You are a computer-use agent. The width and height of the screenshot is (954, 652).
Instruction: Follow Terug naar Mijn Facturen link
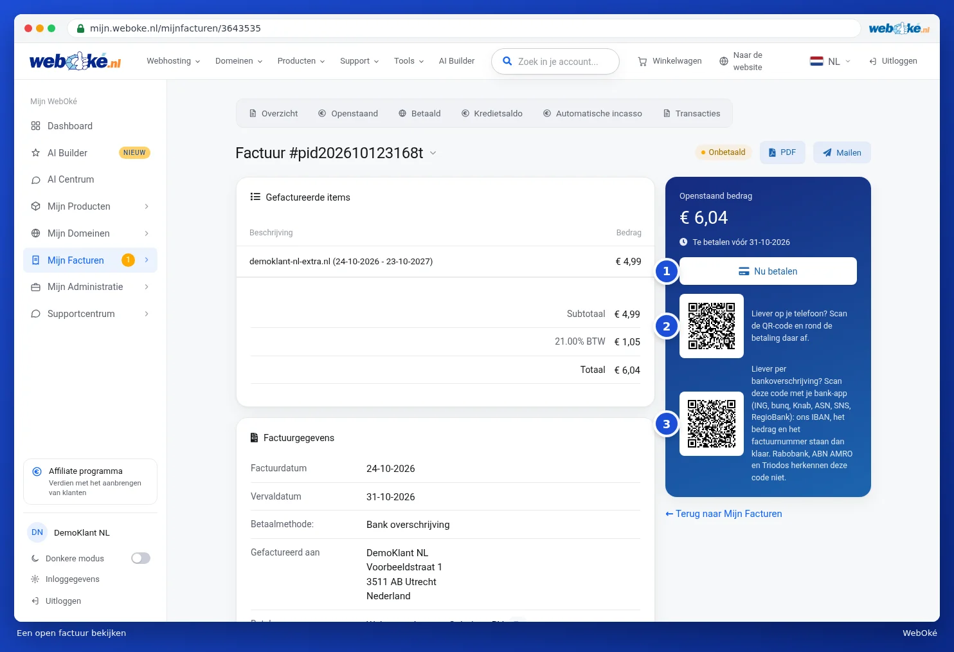pos(724,514)
